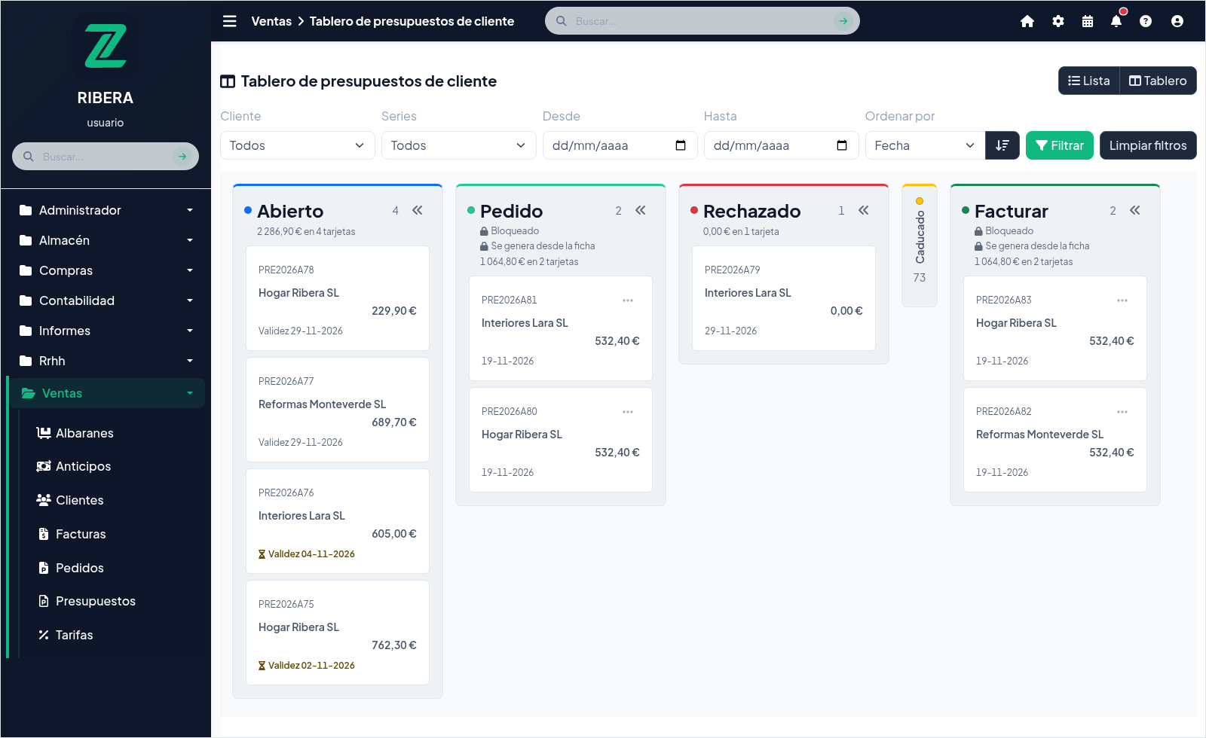The height and width of the screenshot is (738, 1206).
Task: Open options menu on card PRE2026A83
Action: tap(1122, 300)
